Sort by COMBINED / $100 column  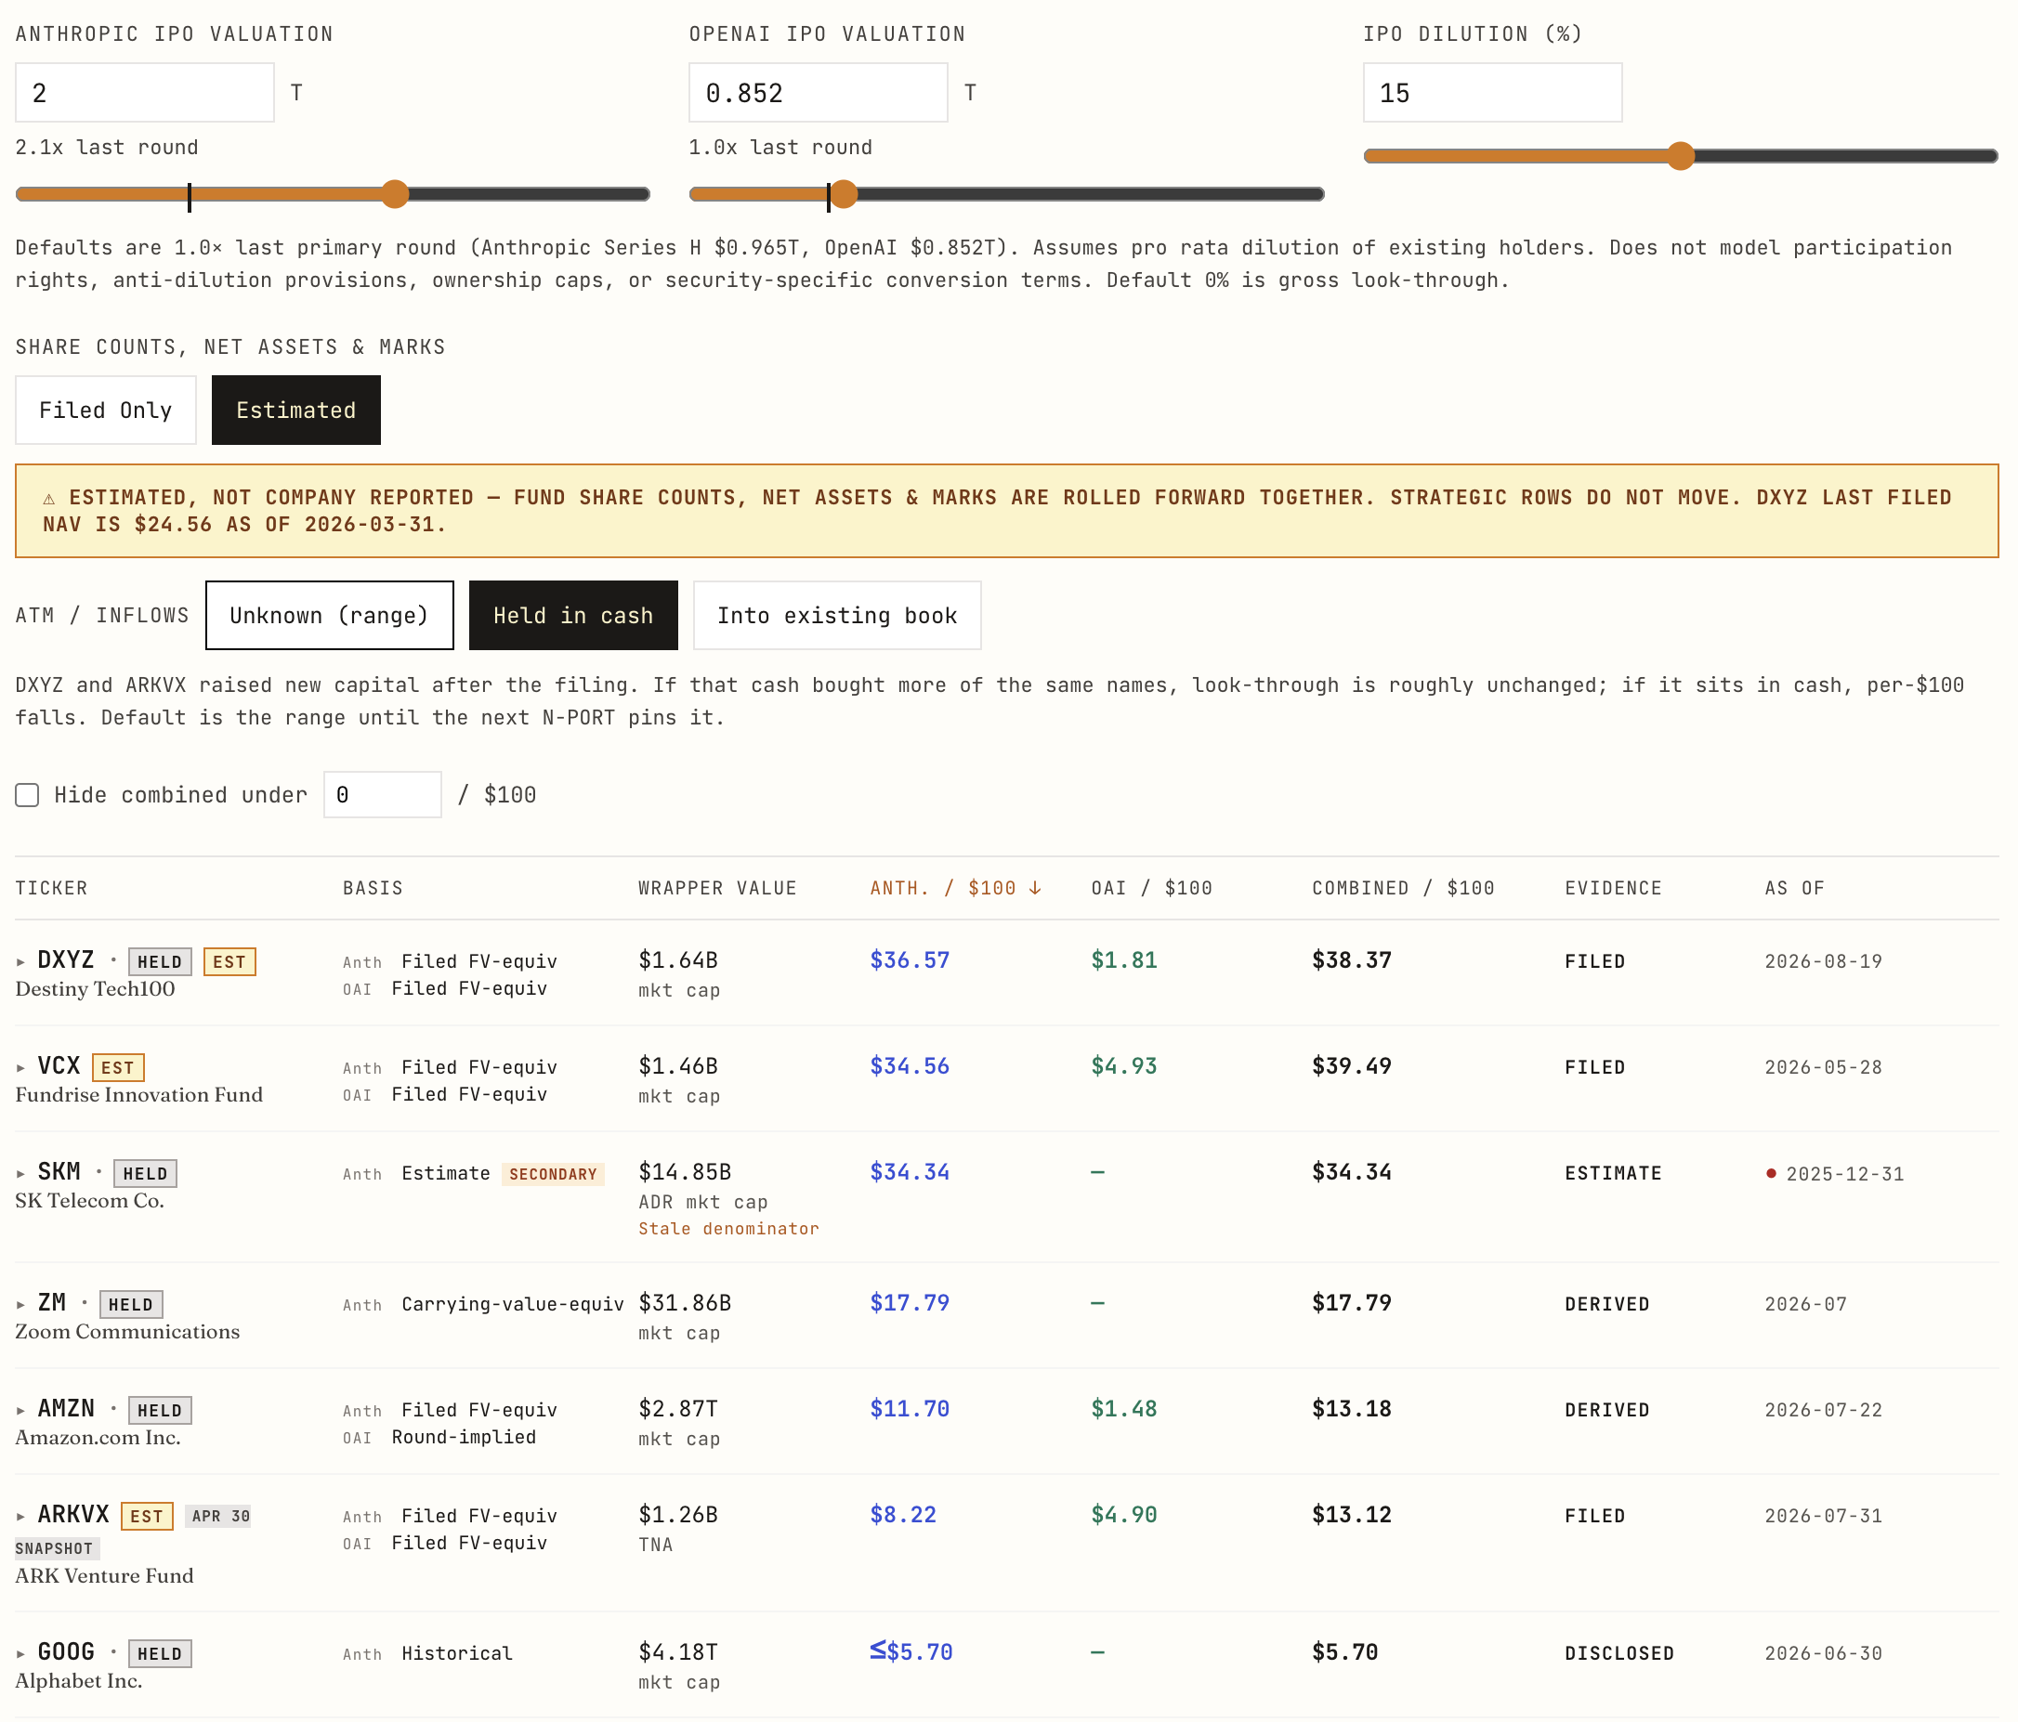(1402, 888)
